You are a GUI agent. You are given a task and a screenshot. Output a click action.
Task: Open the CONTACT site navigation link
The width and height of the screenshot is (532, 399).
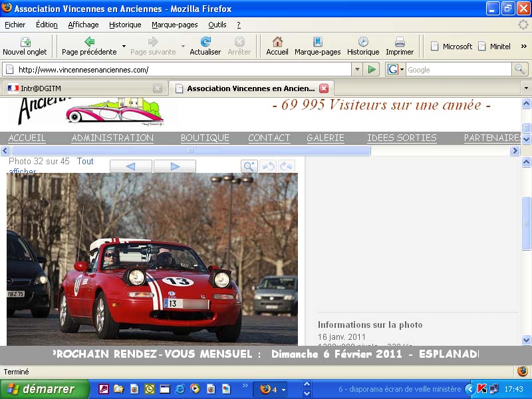tap(269, 138)
